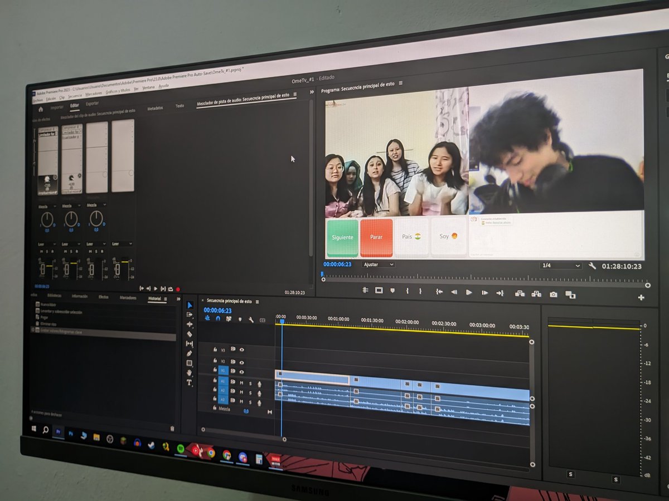Click first mixer track volume fader

coord(43,269)
